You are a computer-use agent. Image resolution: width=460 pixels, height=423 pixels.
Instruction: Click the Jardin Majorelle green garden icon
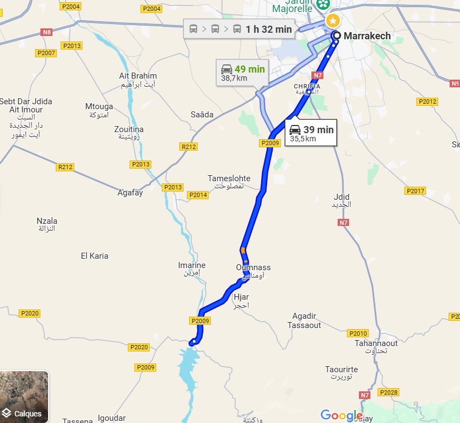pos(323,4)
